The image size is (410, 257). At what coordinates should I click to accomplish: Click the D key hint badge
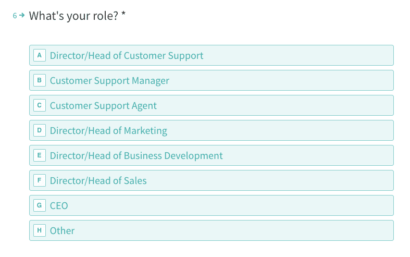click(x=40, y=130)
